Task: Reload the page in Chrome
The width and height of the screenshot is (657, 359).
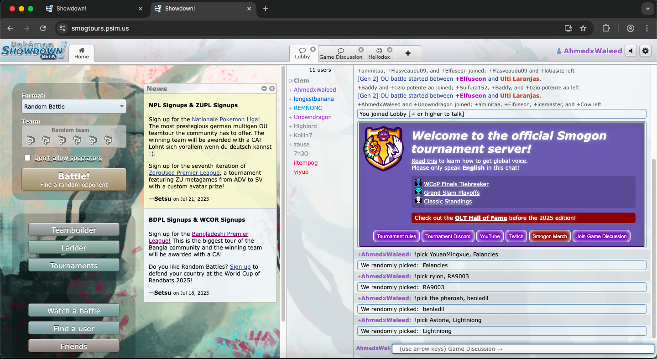Action: click(43, 28)
